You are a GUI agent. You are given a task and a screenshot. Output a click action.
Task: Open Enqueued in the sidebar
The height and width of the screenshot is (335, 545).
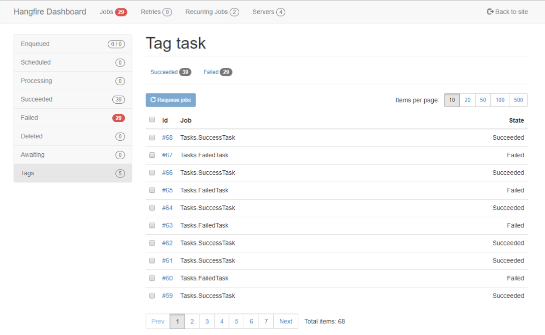(x=73, y=44)
